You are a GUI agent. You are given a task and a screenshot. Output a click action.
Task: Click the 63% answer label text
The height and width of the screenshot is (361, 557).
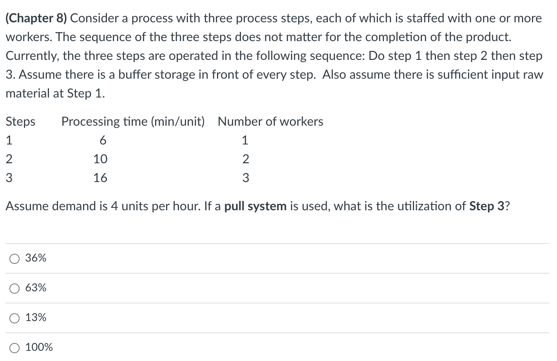coord(35,288)
